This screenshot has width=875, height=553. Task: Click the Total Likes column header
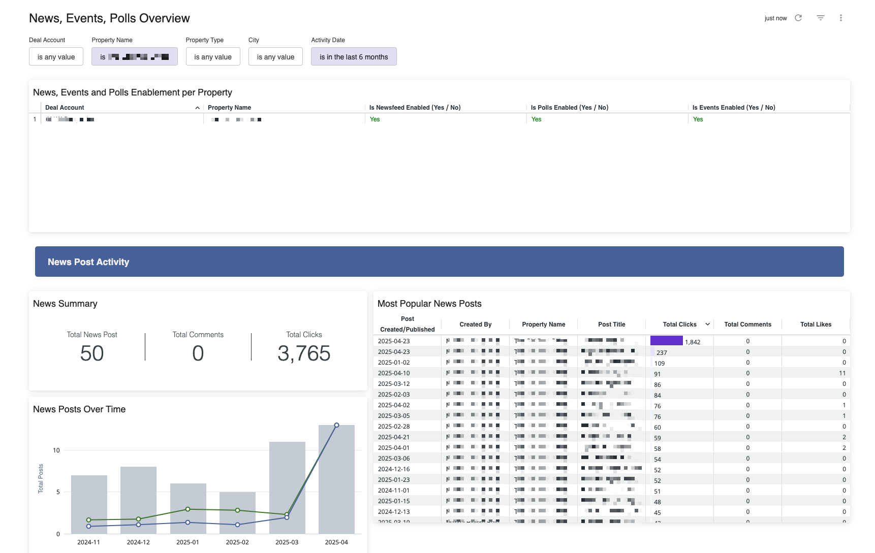pyautogui.click(x=816, y=324)
